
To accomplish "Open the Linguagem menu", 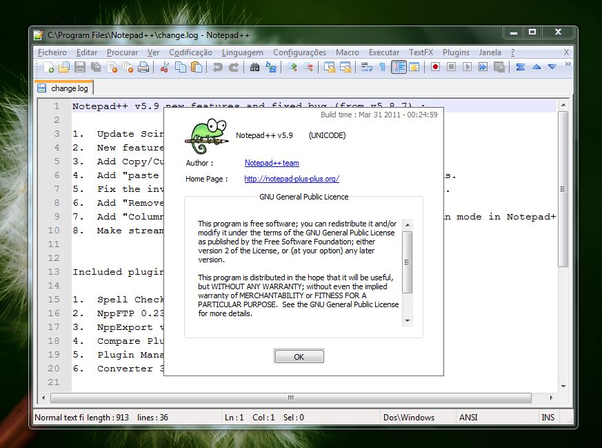I will pos(242,52).
